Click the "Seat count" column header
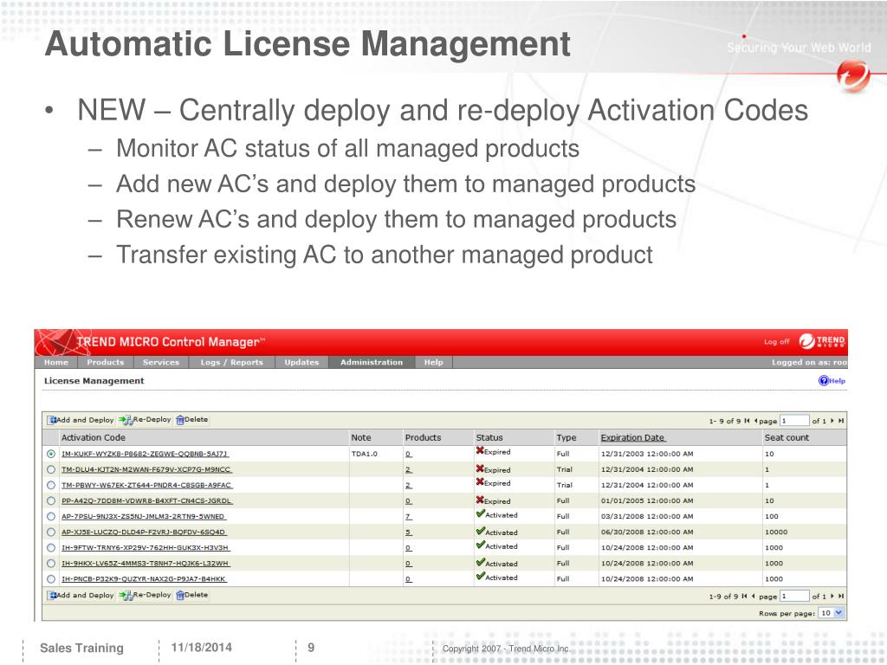 (787, 437)
